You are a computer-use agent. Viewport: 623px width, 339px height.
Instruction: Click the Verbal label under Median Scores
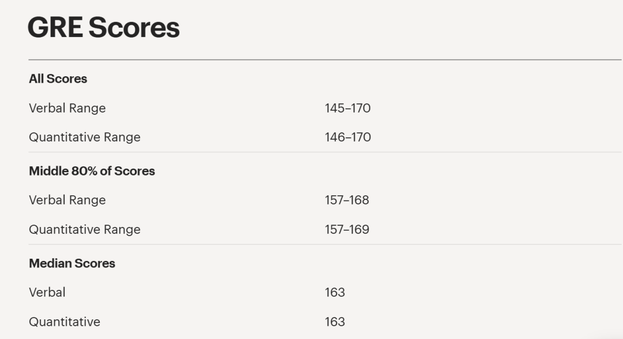click(47, 292)
